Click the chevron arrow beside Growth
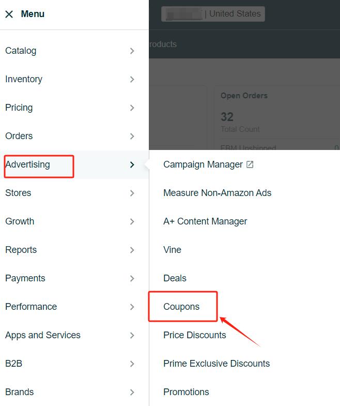340x406 pixels. click(132, 222)
